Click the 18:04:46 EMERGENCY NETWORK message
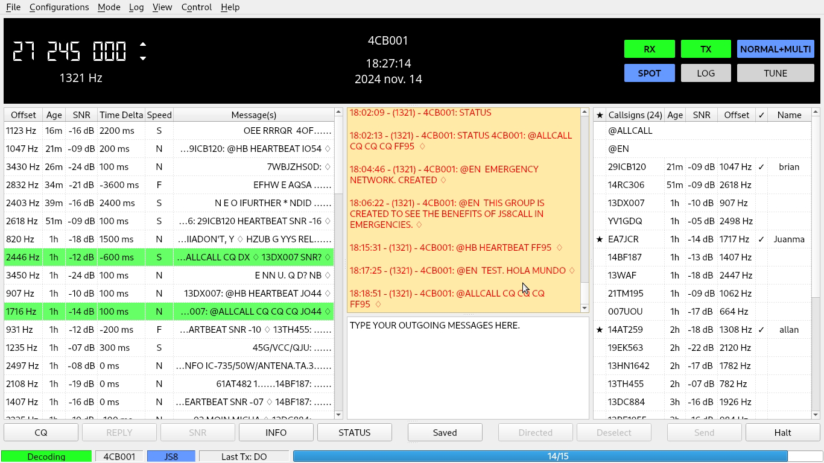 [x=445, y=175]
